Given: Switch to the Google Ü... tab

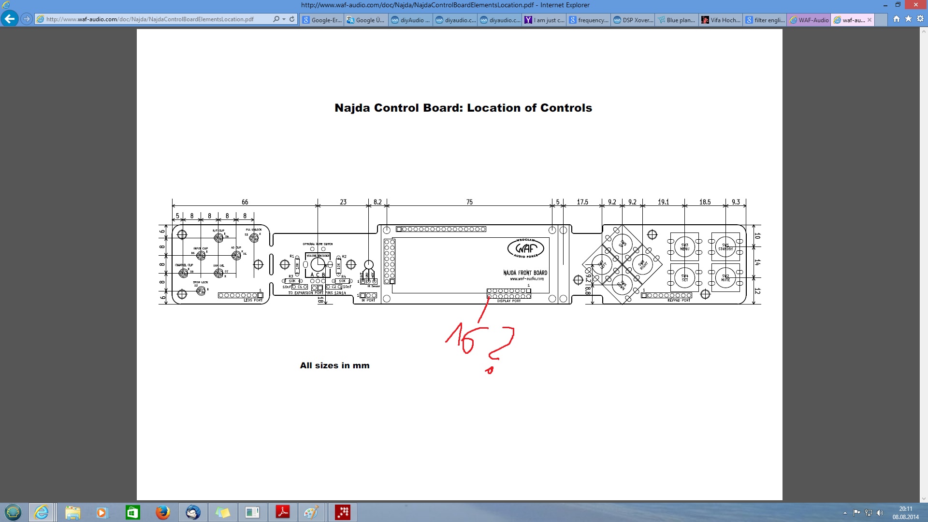Looking at the screenshot, I should click(x=366, y=20).
